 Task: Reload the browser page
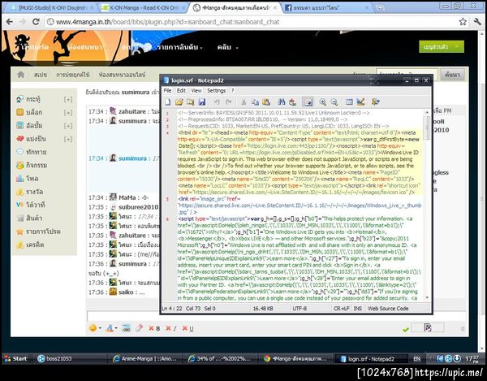(x=36, y=22)
